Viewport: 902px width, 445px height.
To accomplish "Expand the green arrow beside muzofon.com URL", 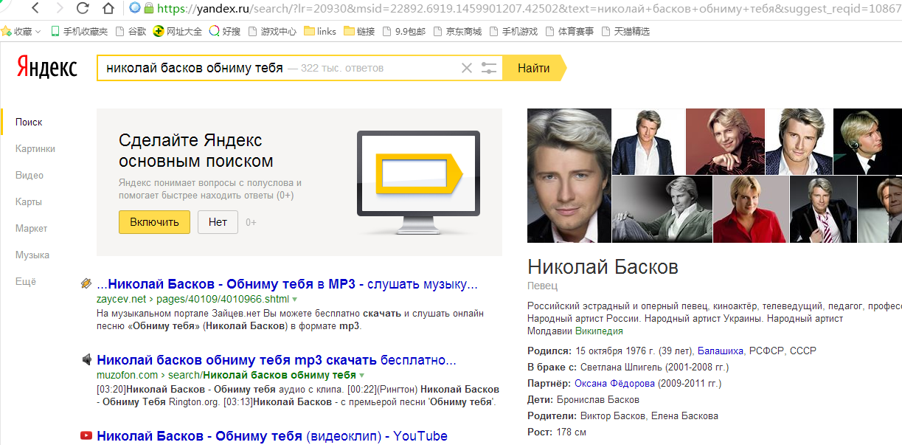I will [361, 375].
